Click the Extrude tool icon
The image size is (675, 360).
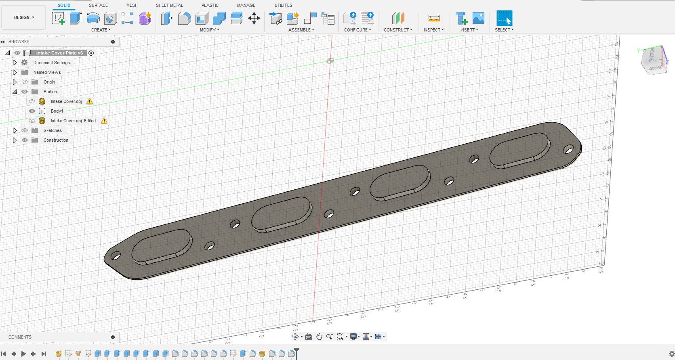click(76, 18)
